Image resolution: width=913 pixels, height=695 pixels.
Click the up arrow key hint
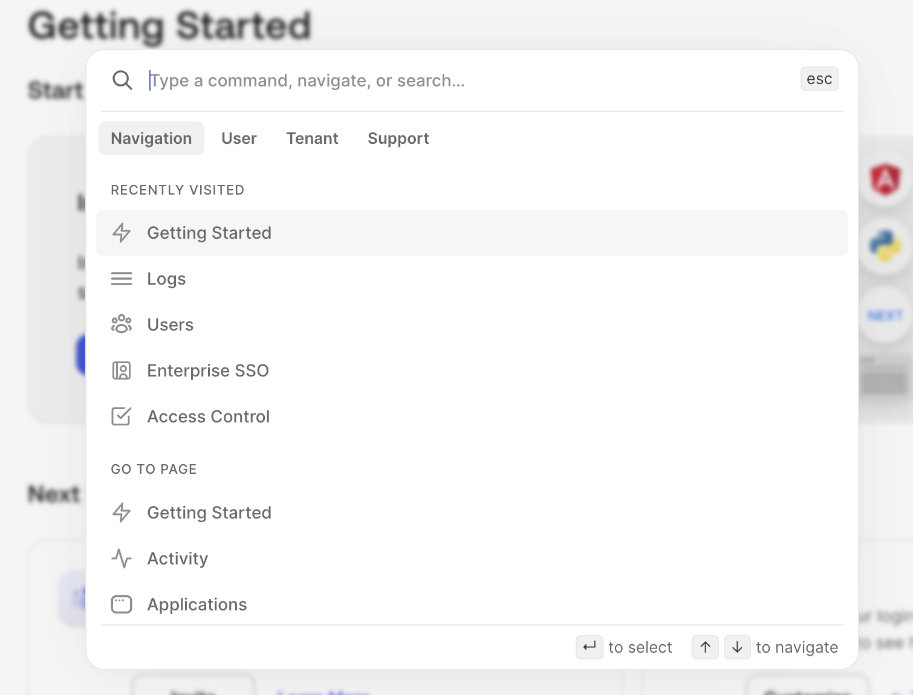pos(705,647)
